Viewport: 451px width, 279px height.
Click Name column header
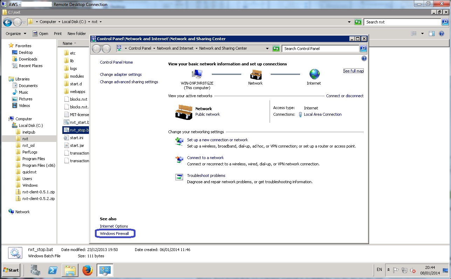(x=68, y=43)
